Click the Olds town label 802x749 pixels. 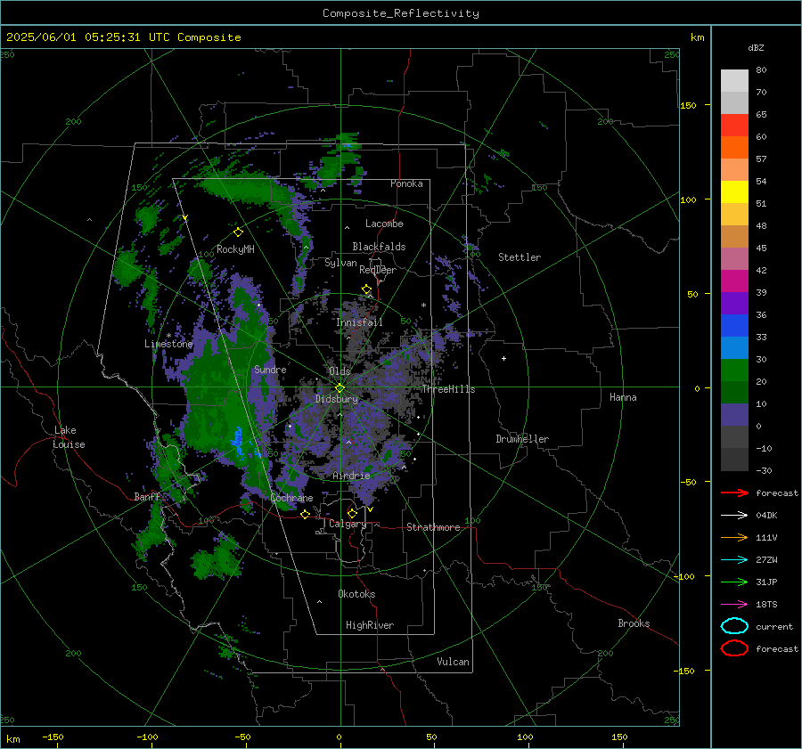[x=340, y=371]
